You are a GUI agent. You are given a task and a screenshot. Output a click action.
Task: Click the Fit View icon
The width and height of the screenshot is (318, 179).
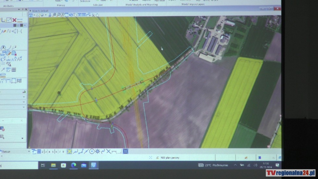(67, 15)
